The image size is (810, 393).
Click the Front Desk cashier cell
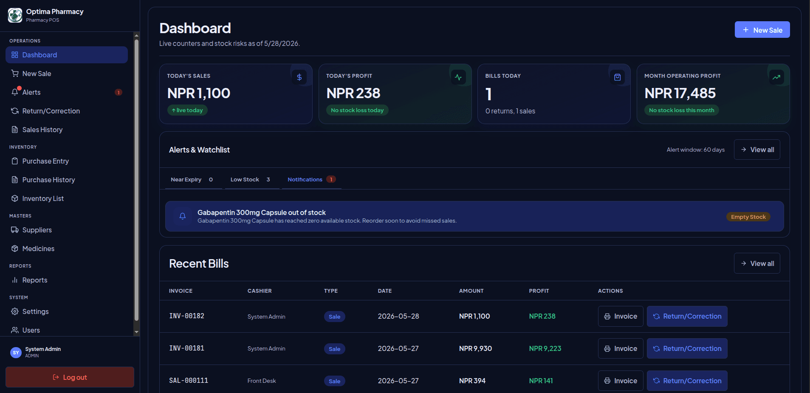coord(262,381)
